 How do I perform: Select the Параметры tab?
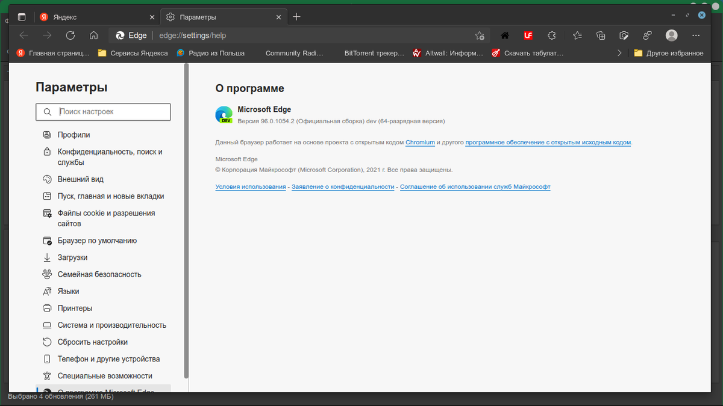[x=224, y=17]
